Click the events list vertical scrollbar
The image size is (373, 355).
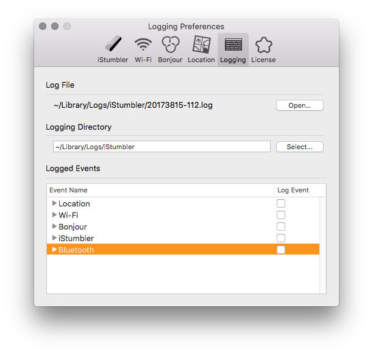323,245
